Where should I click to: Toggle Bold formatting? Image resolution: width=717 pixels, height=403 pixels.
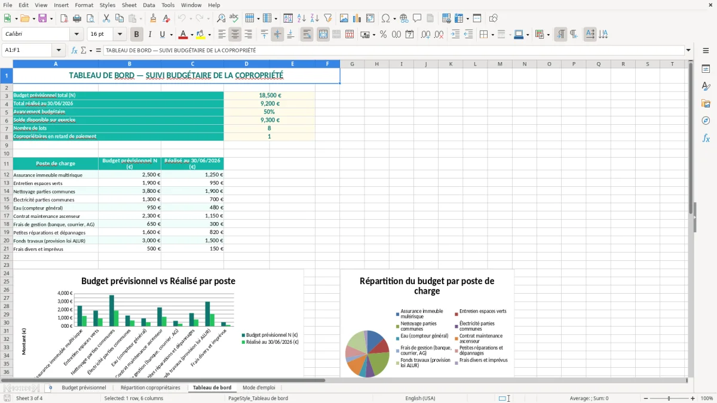click(x=137, y=35)
